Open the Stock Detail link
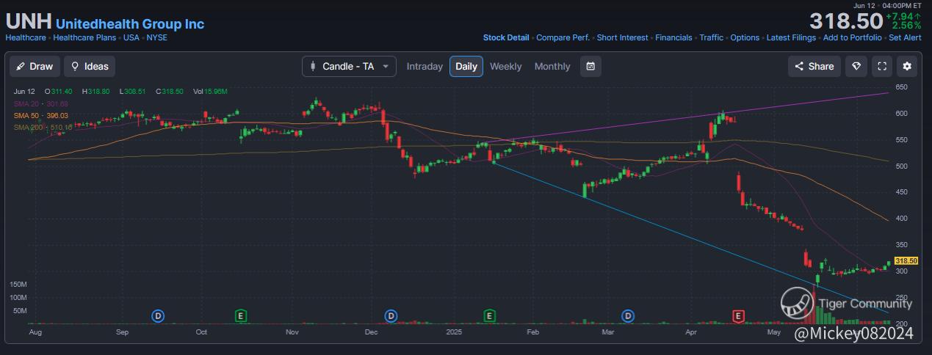This screenshot has height=355, width=932. 506,37
